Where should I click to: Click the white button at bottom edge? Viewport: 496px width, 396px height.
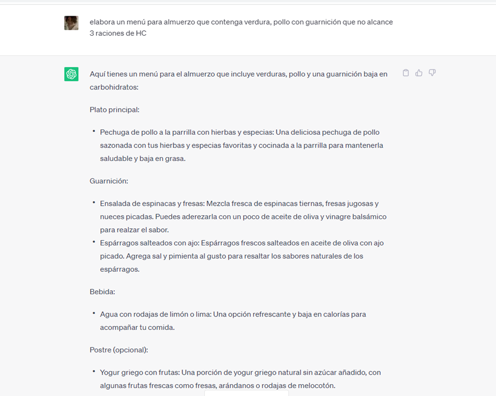coord(246,393)
